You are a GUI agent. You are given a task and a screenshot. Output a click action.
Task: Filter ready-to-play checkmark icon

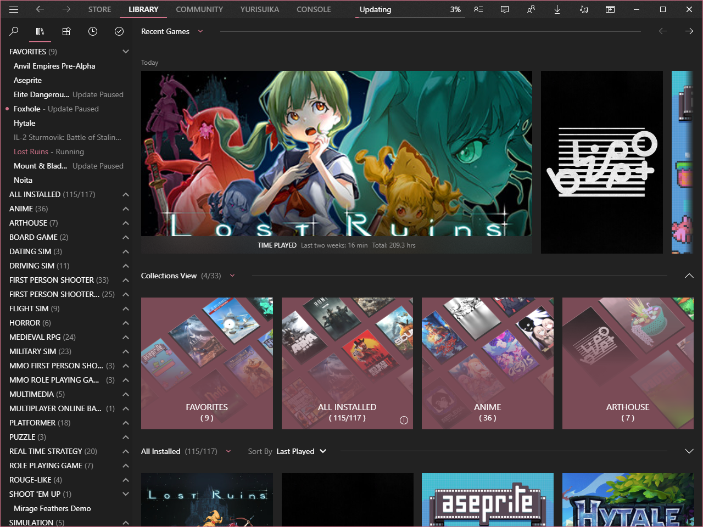pyautogui.click(x=119, y=31)
